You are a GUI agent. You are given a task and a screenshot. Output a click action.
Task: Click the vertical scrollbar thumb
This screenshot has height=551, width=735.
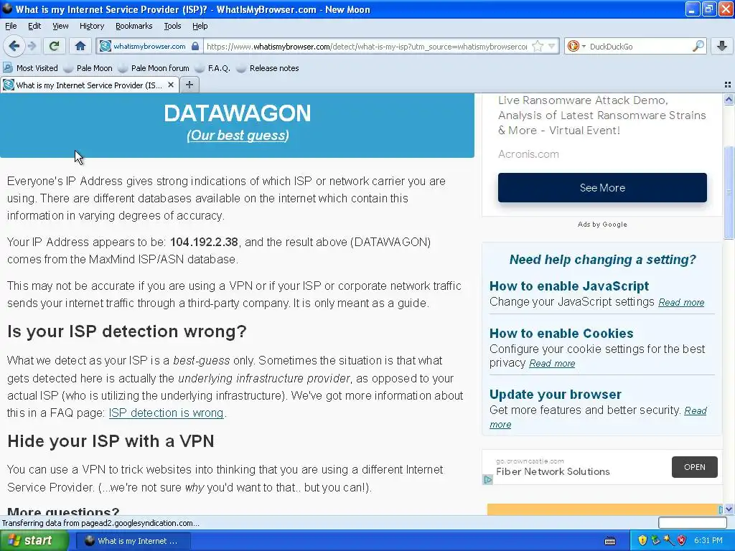click(x=729, y=192)
